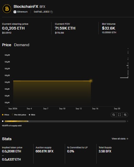Click the BlockchainFX title text

pyautogui.click(x=26, y=6)
